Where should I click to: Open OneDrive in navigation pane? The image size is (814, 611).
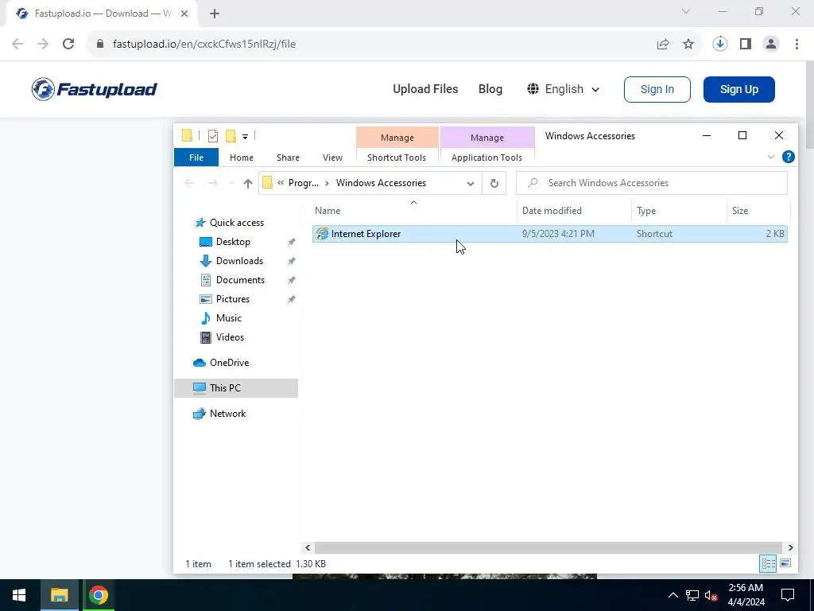click(229, 363)
